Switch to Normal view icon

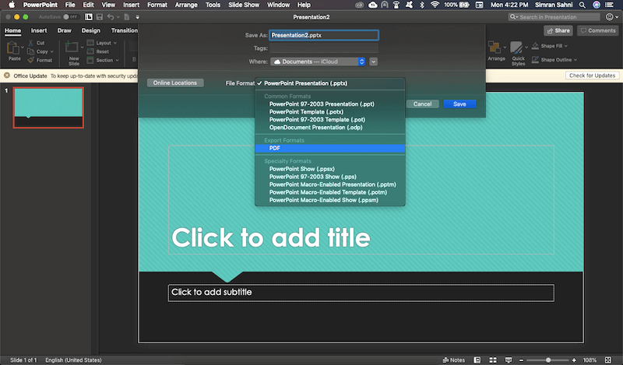pyautogui.click(x=477, y=360)
